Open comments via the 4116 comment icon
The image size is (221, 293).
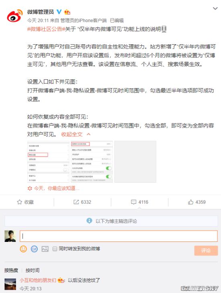click(133, 202)
